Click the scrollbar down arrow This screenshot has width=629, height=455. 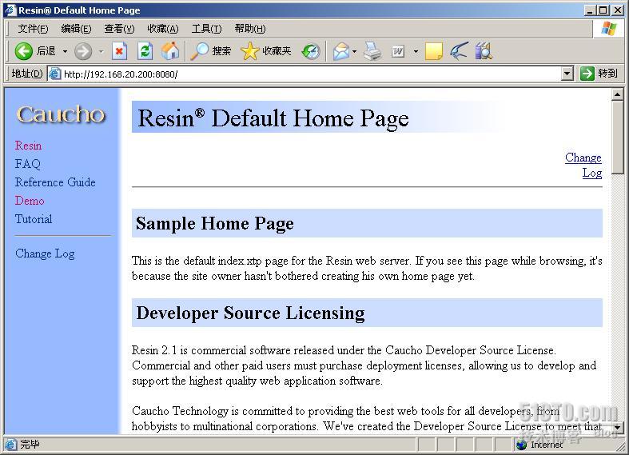click(617, 427)
